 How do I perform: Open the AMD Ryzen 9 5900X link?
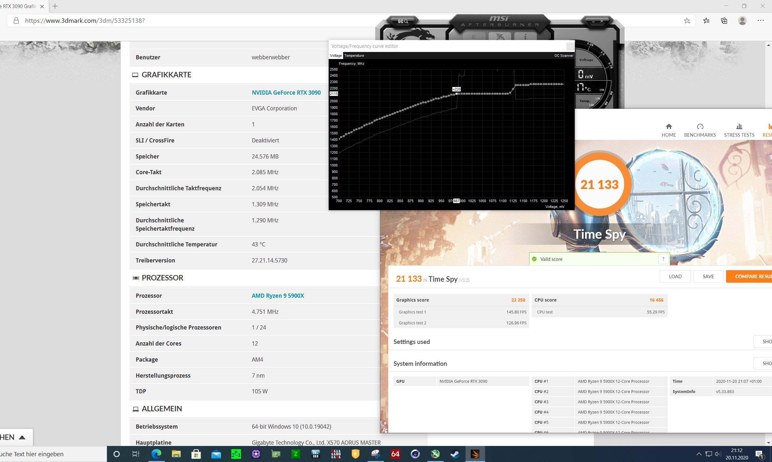(x=278, y=295)
